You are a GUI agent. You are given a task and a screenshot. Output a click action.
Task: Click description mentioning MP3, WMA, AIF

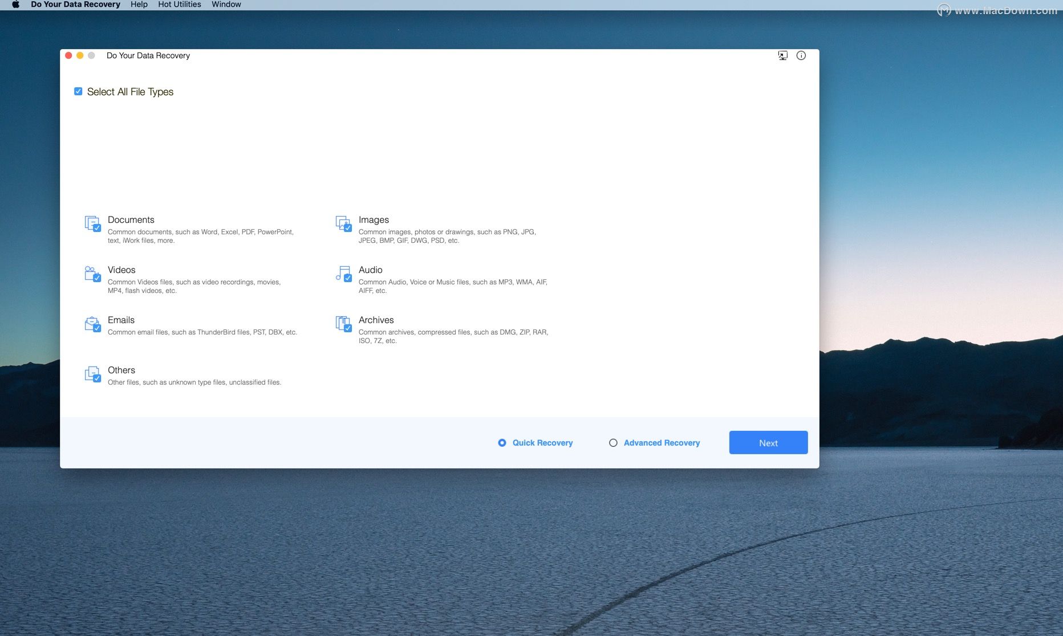[x=453, y=287]
